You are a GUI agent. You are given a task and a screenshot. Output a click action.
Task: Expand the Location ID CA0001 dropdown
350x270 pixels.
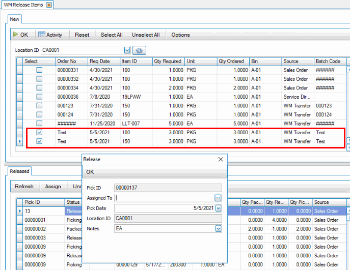click(127, 50)
